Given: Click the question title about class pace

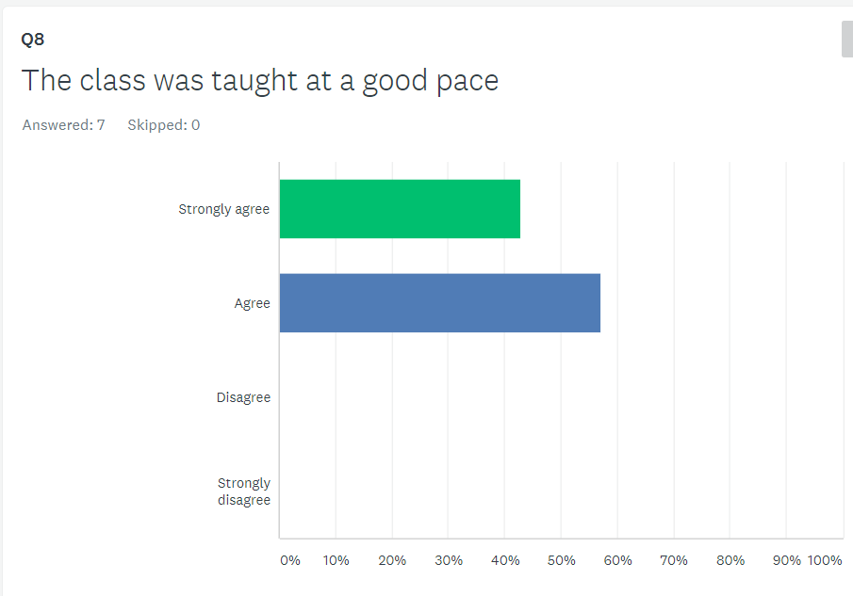Looking at the screenshot, I should point(260,81).
